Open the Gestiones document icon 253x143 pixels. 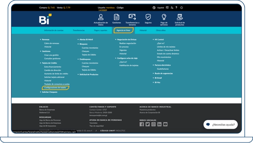[117, 17]
